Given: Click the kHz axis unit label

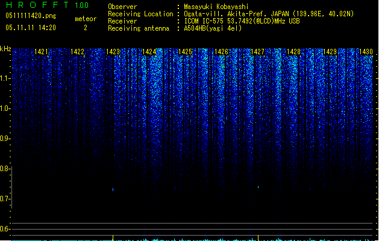Looking at the screenshot, I should (x=5, y=49).
